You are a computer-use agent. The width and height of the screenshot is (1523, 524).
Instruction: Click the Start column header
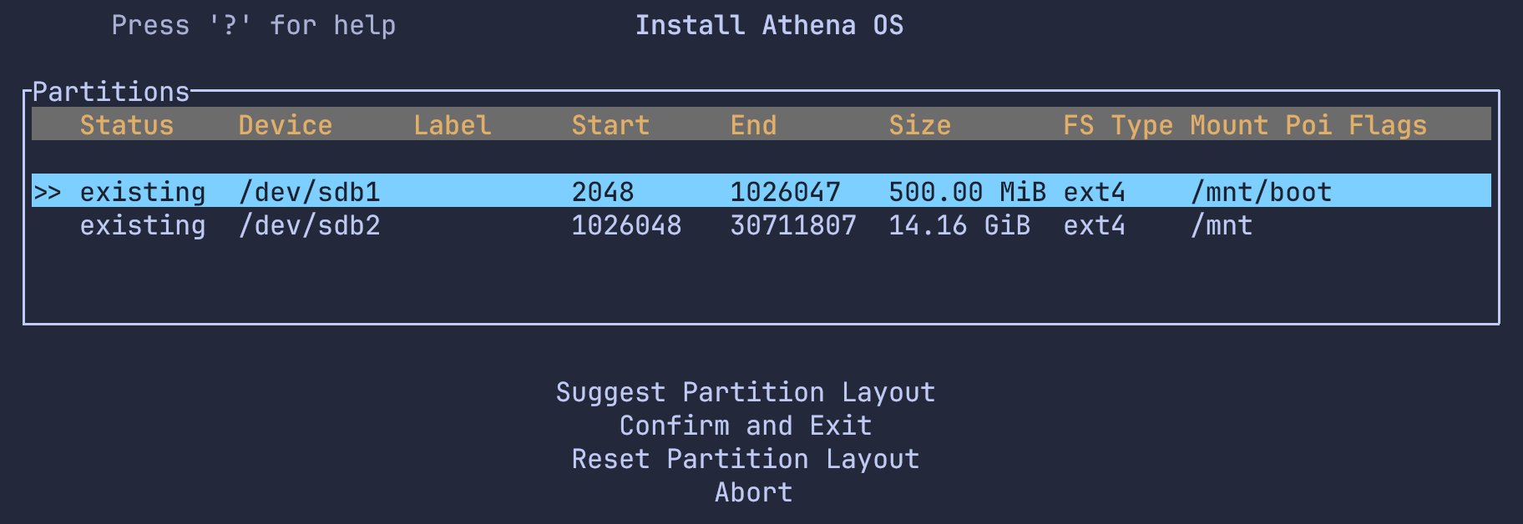pyautogui.click(x=610, y=125)
